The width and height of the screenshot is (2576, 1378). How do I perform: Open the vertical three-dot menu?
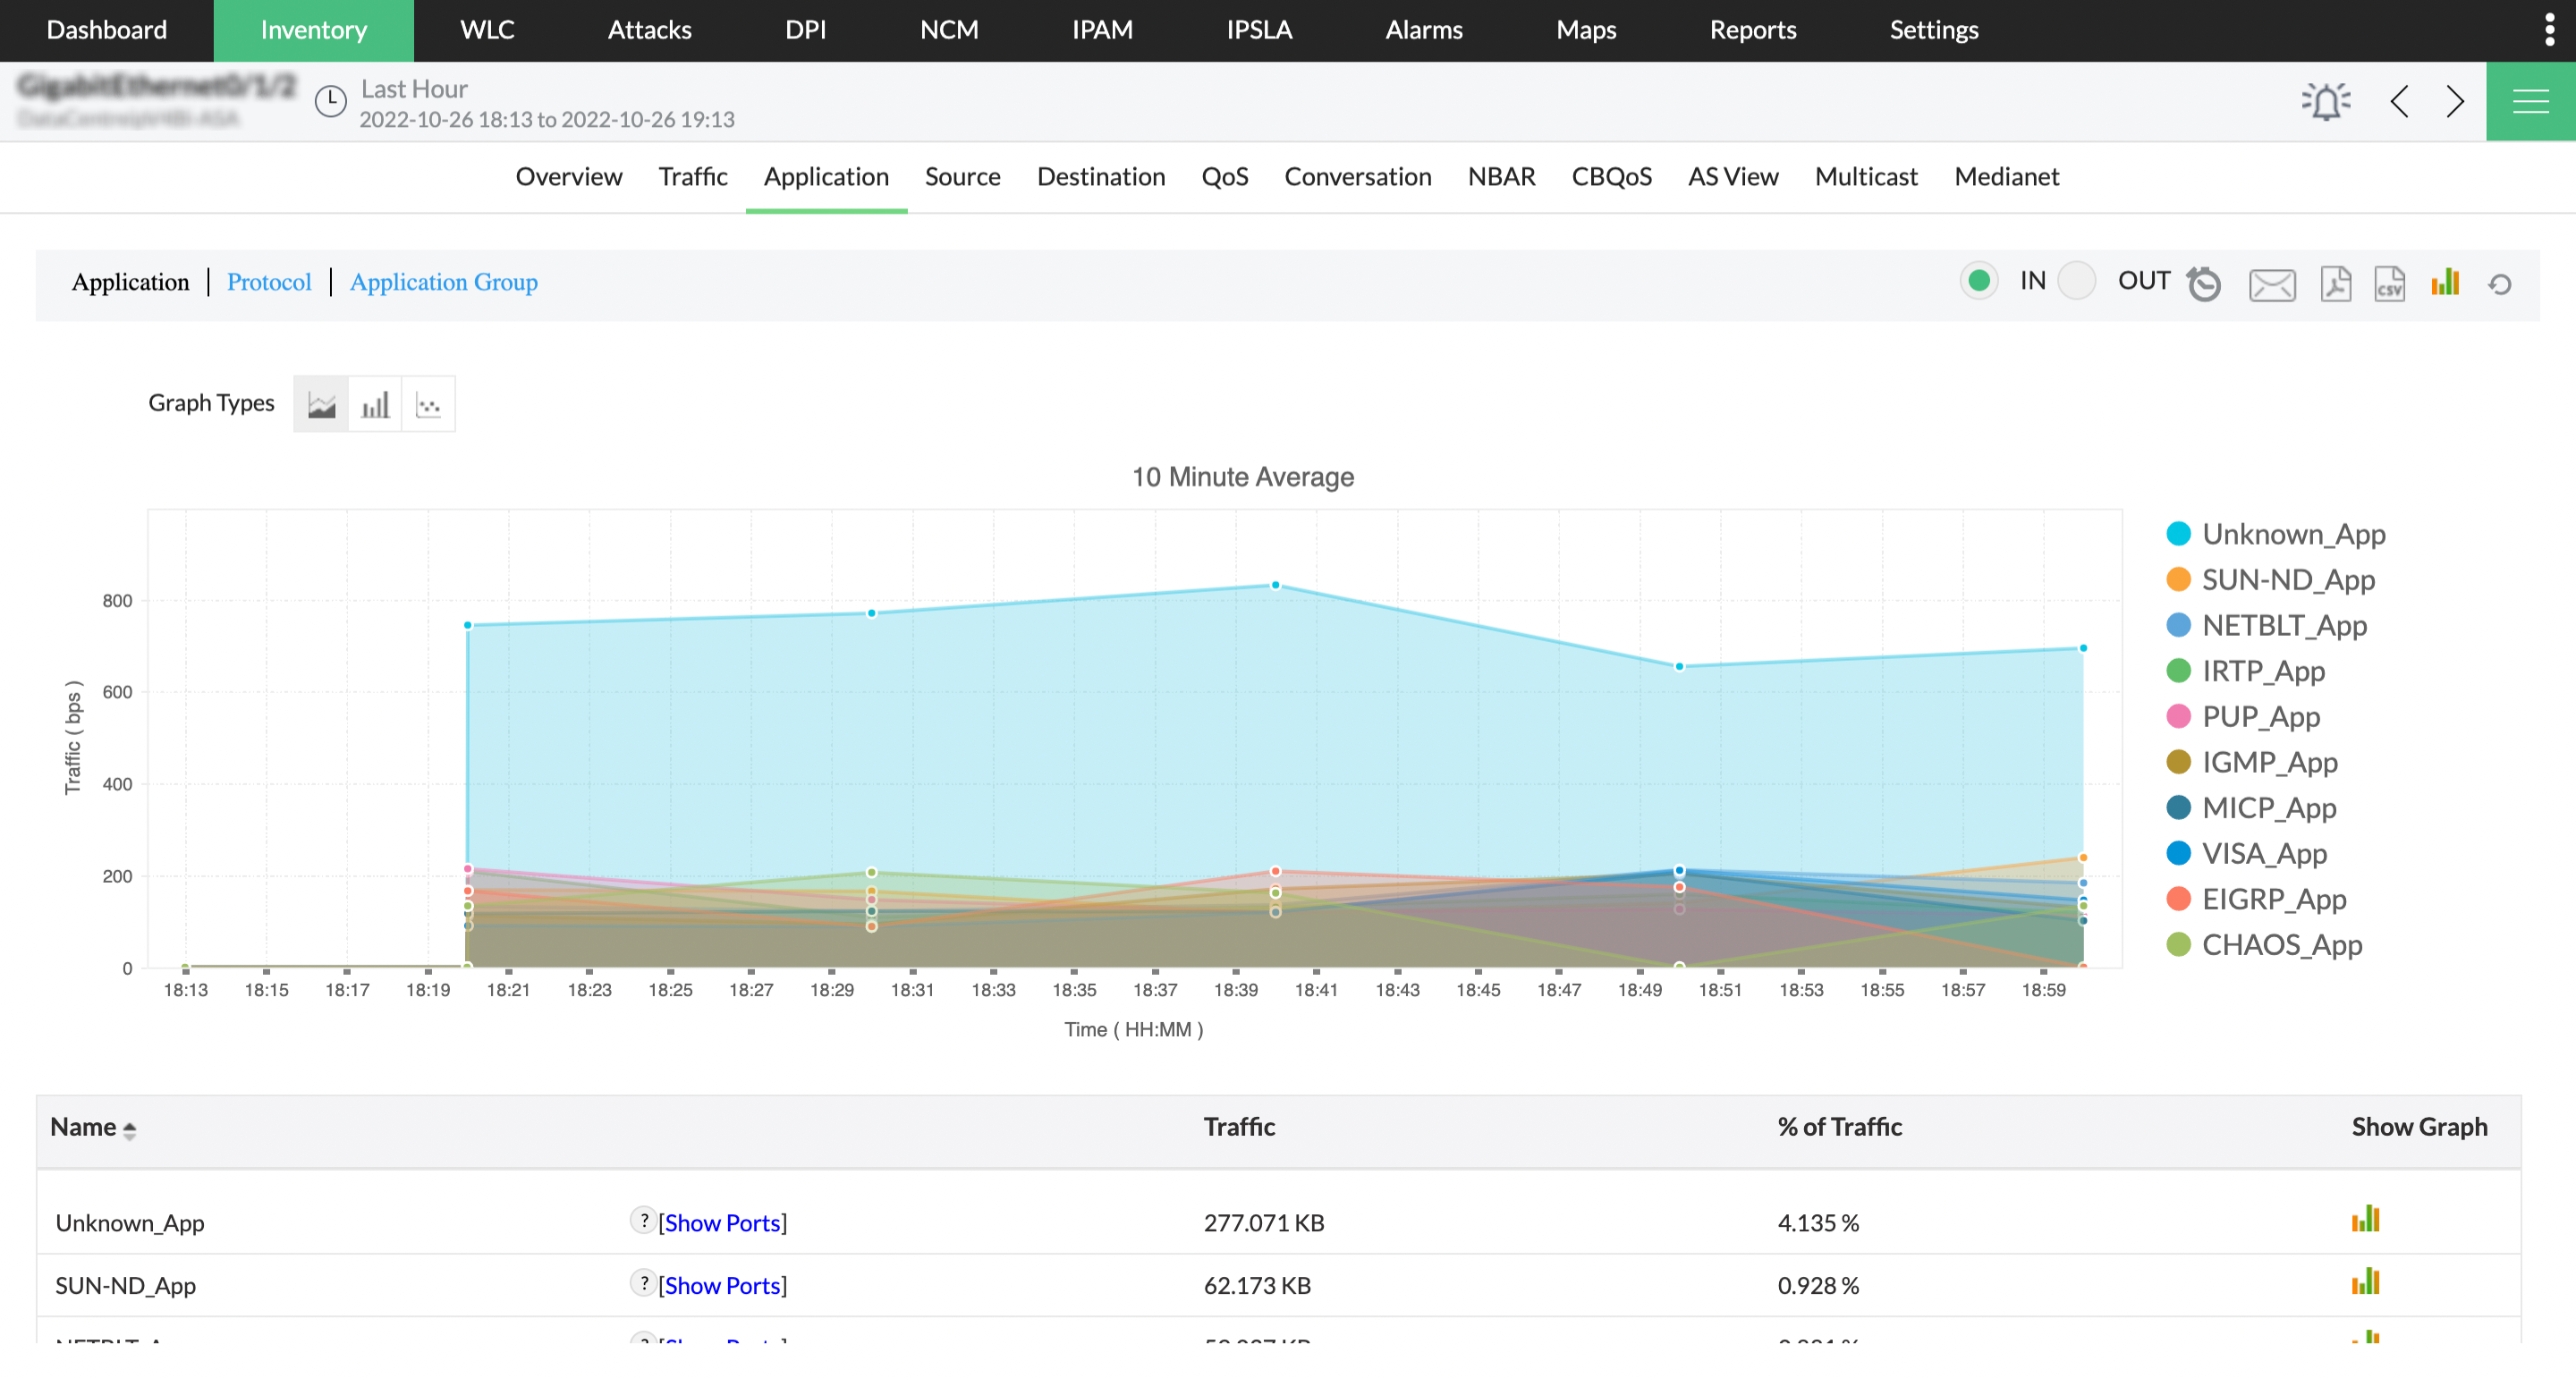click(2549, 30)
